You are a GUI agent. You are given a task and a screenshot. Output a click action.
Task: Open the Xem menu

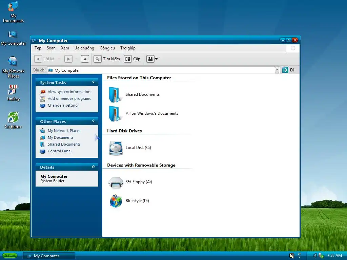pyautogui.click(x=65, y=48)
